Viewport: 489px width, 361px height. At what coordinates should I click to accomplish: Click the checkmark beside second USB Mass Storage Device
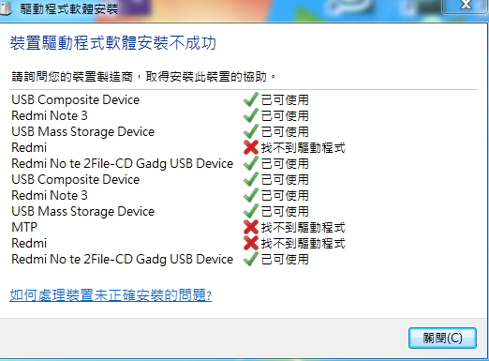tap(251, 211)
